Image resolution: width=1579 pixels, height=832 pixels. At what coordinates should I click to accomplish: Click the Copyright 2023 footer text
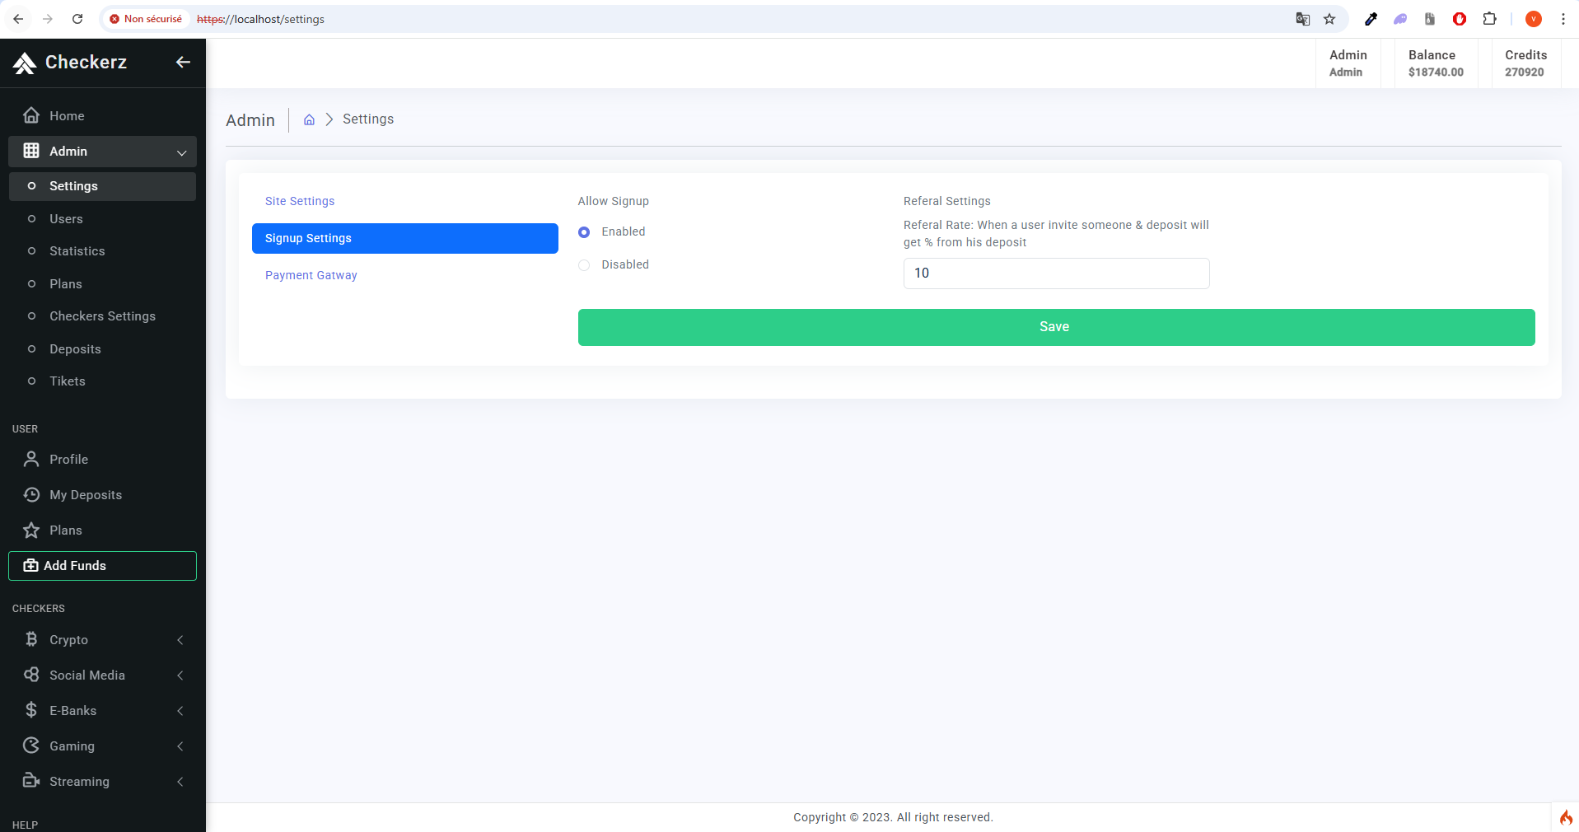pyautogui.click(x=893, y=817)
